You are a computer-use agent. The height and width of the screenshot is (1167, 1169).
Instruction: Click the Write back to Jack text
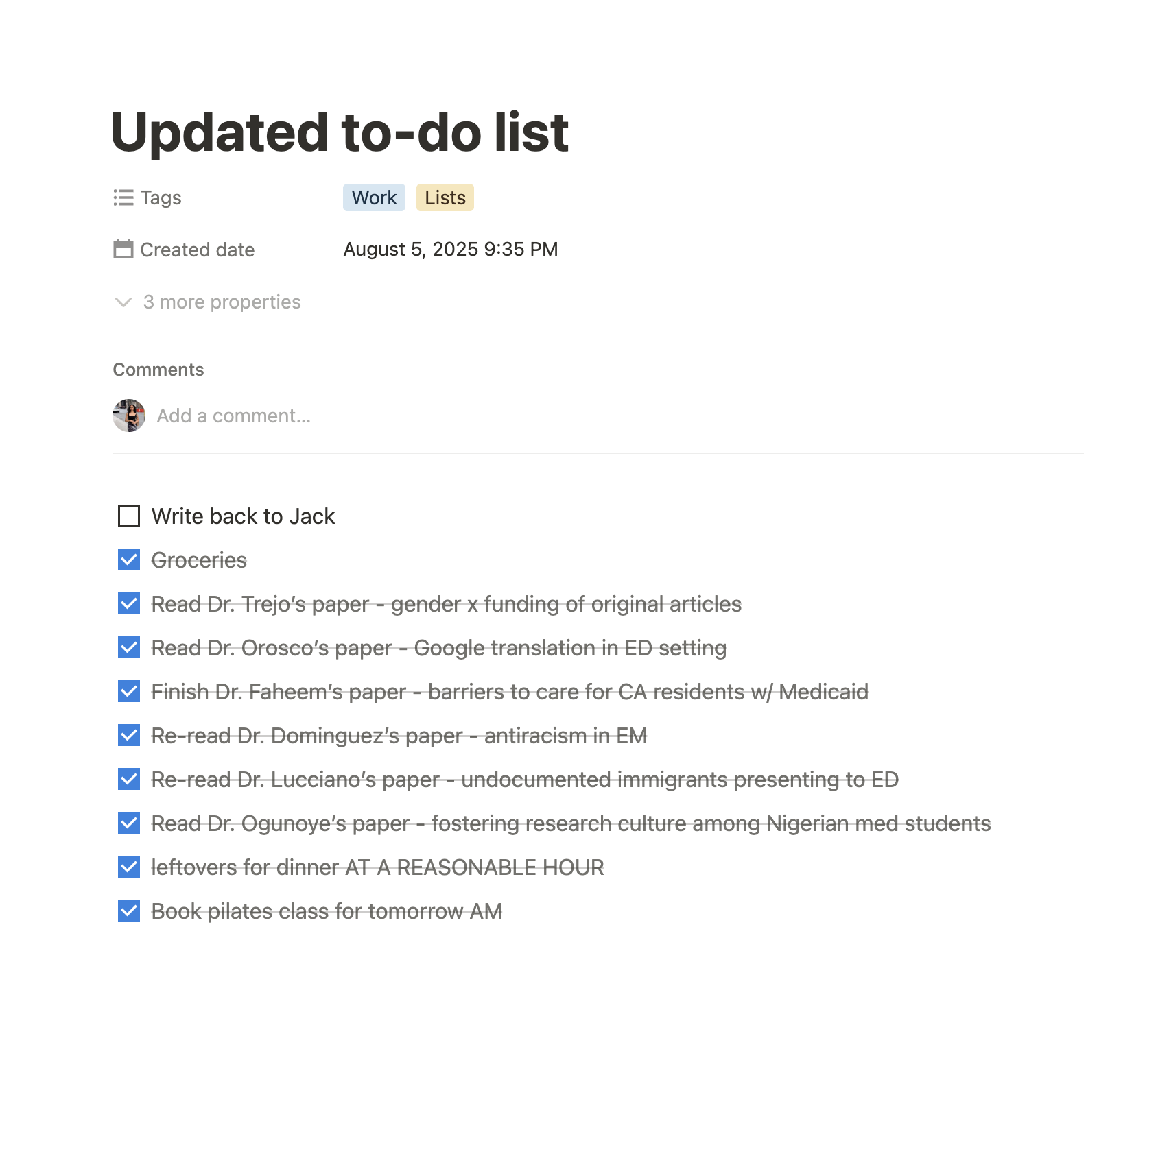243,516
